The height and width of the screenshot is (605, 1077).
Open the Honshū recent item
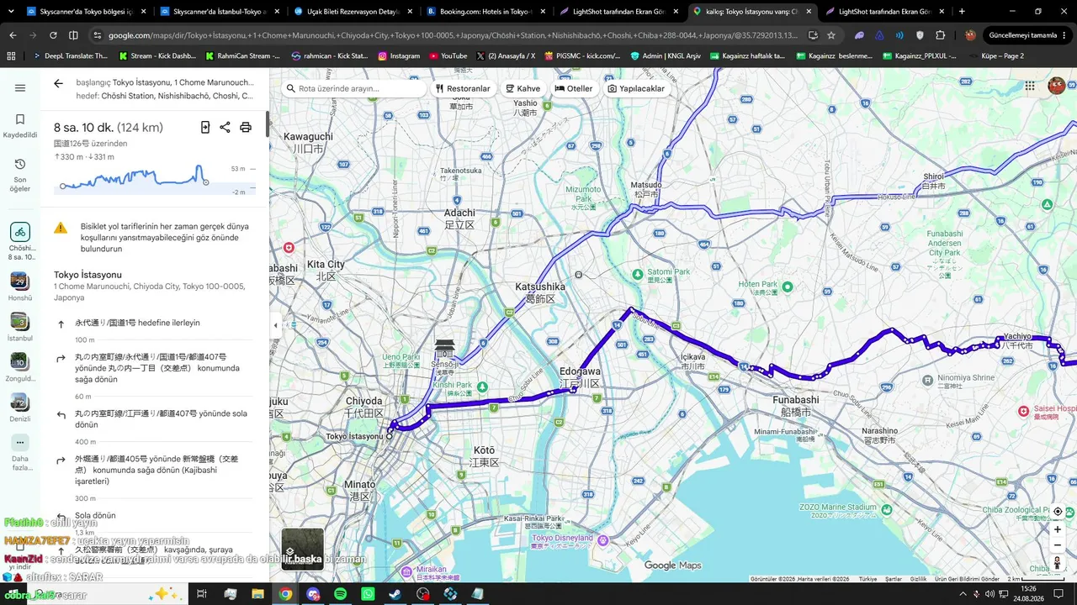coord(20,287)
